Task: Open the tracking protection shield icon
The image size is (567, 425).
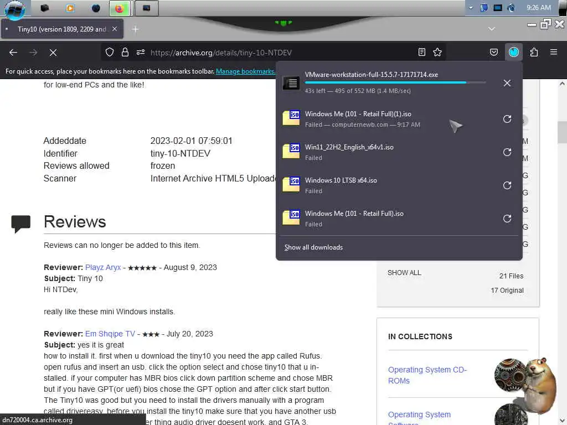Action: pyautogui.click(x=110, y=53)
